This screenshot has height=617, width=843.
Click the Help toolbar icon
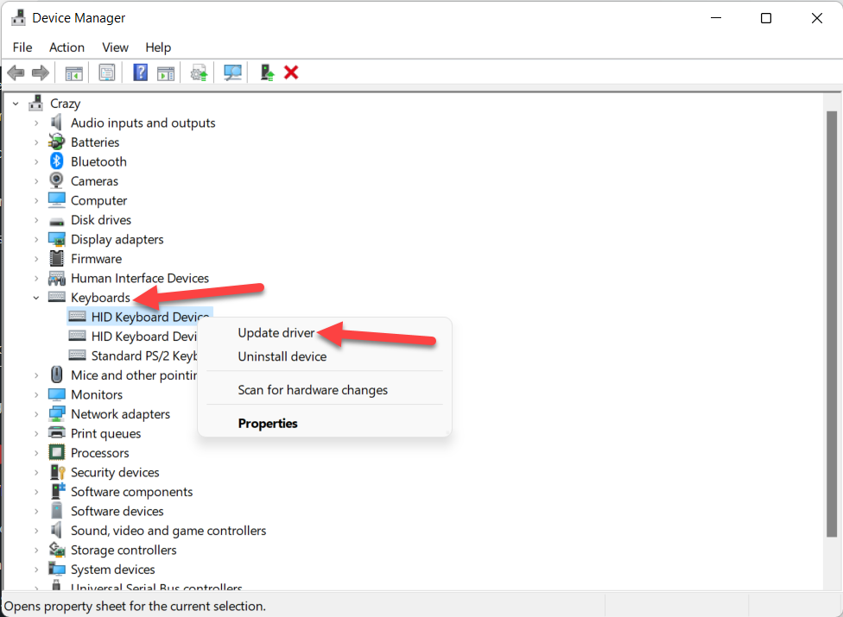click(x=140, y=72)
